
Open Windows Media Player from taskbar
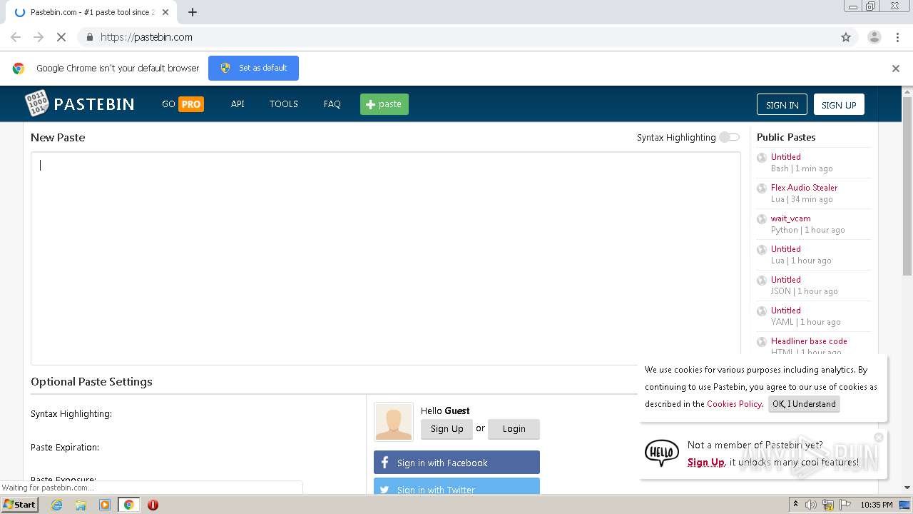coord(105,505)
